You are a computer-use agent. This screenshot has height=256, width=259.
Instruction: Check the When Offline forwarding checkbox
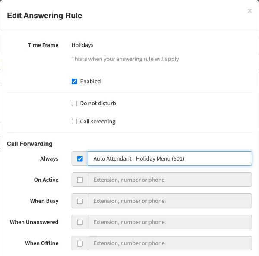[80, 243]
